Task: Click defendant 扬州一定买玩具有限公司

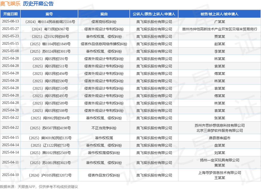Action: pyautogui.click(x=219, y=160)
